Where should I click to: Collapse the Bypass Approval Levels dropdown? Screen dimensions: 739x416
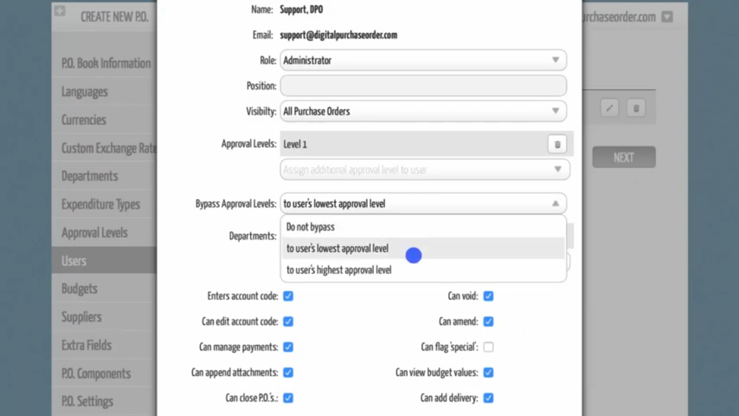tap(555, 203)
